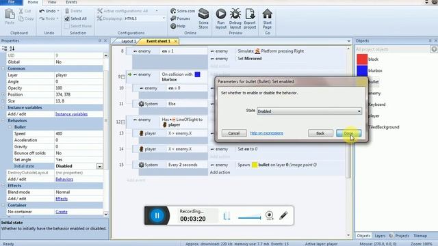
Task: Click Done in the parameters dialog
Action: tap(348, 133)
